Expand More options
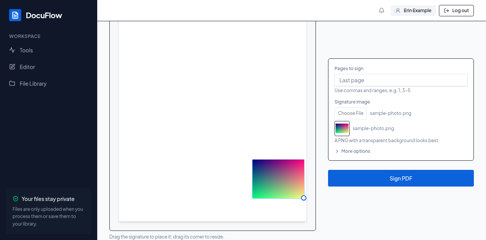 (352, 151)
